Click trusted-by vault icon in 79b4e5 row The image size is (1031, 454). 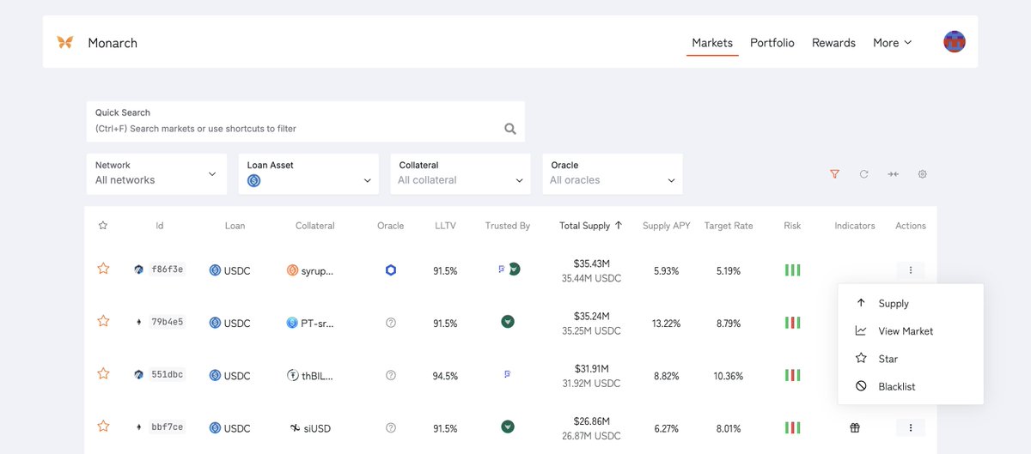(x=508, y=322)
